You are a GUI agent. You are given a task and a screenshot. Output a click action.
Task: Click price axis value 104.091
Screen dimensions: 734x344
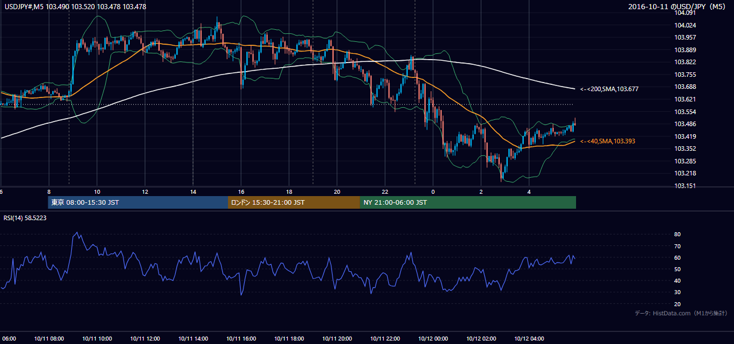(x=685, y=13)
